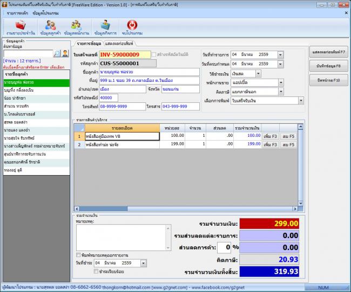Click the person icon beside customer search
351x292 pixels.
click(x=65, y=53)
